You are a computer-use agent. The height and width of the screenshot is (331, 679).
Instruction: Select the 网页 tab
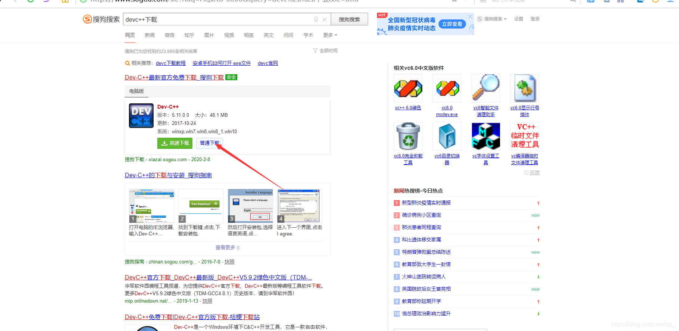(130, 35)
